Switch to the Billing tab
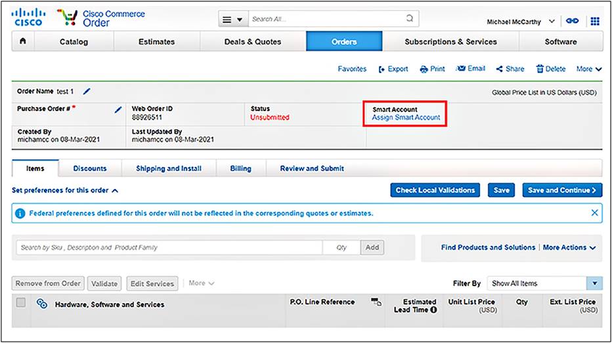Image resolution: width=612 pixels, height=343 pixels. click(x=241, y=169)
